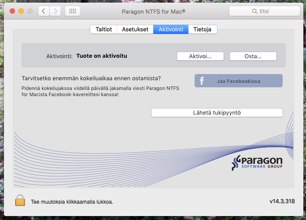Show all preferences with the grid icon
The width and height of the screenshot is (306, 220).
[x=73, y=11]
